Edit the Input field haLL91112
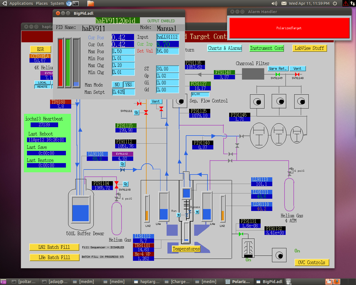This screenshot has width=356, height=285. (x=167, y=37)
